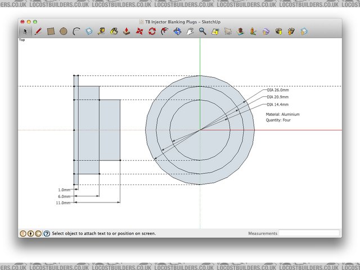Click the Material: Aluminium text note
The height and width of the screenshot is (270, 360).
point(282,114)
